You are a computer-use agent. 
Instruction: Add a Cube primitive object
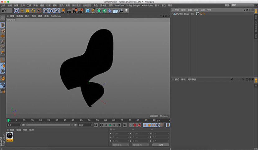point(88,11)
